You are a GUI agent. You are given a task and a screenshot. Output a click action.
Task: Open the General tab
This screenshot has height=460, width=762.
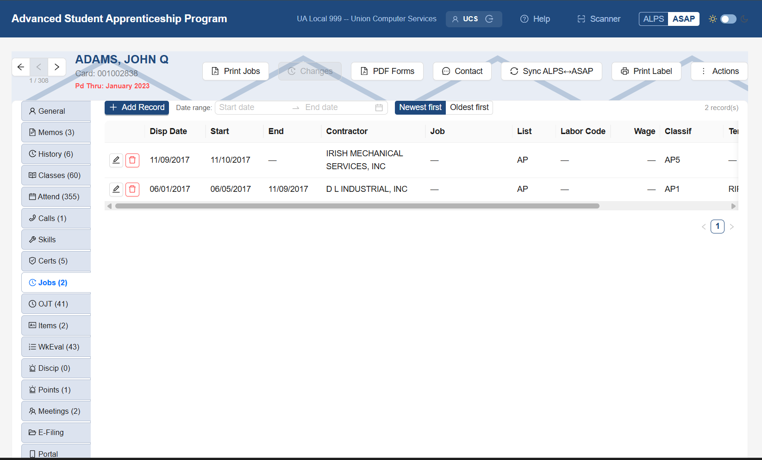point(56,111)
